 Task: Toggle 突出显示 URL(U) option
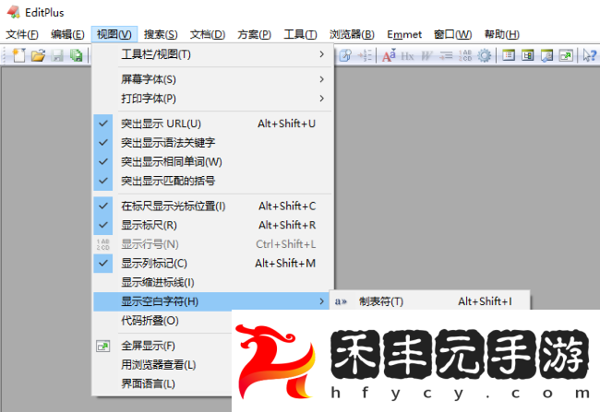(x=212, y=124)
